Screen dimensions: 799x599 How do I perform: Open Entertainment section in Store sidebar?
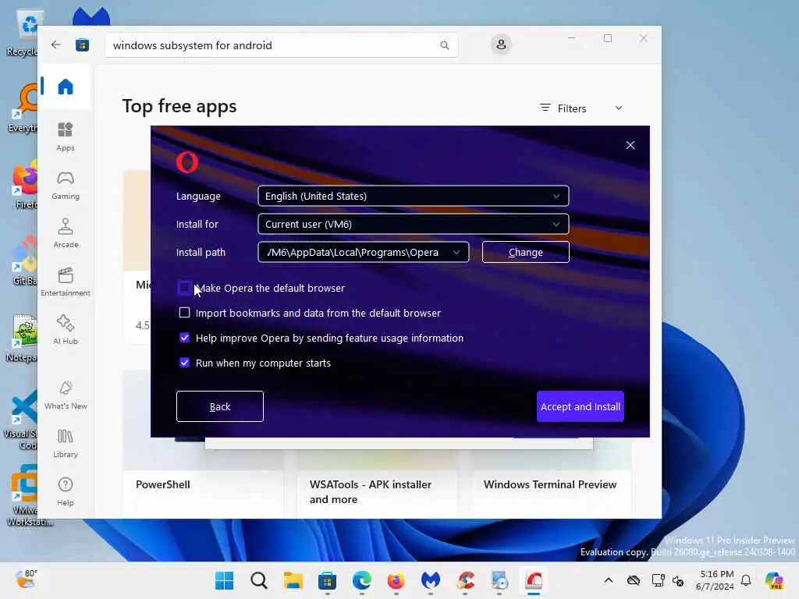[66, 282]
